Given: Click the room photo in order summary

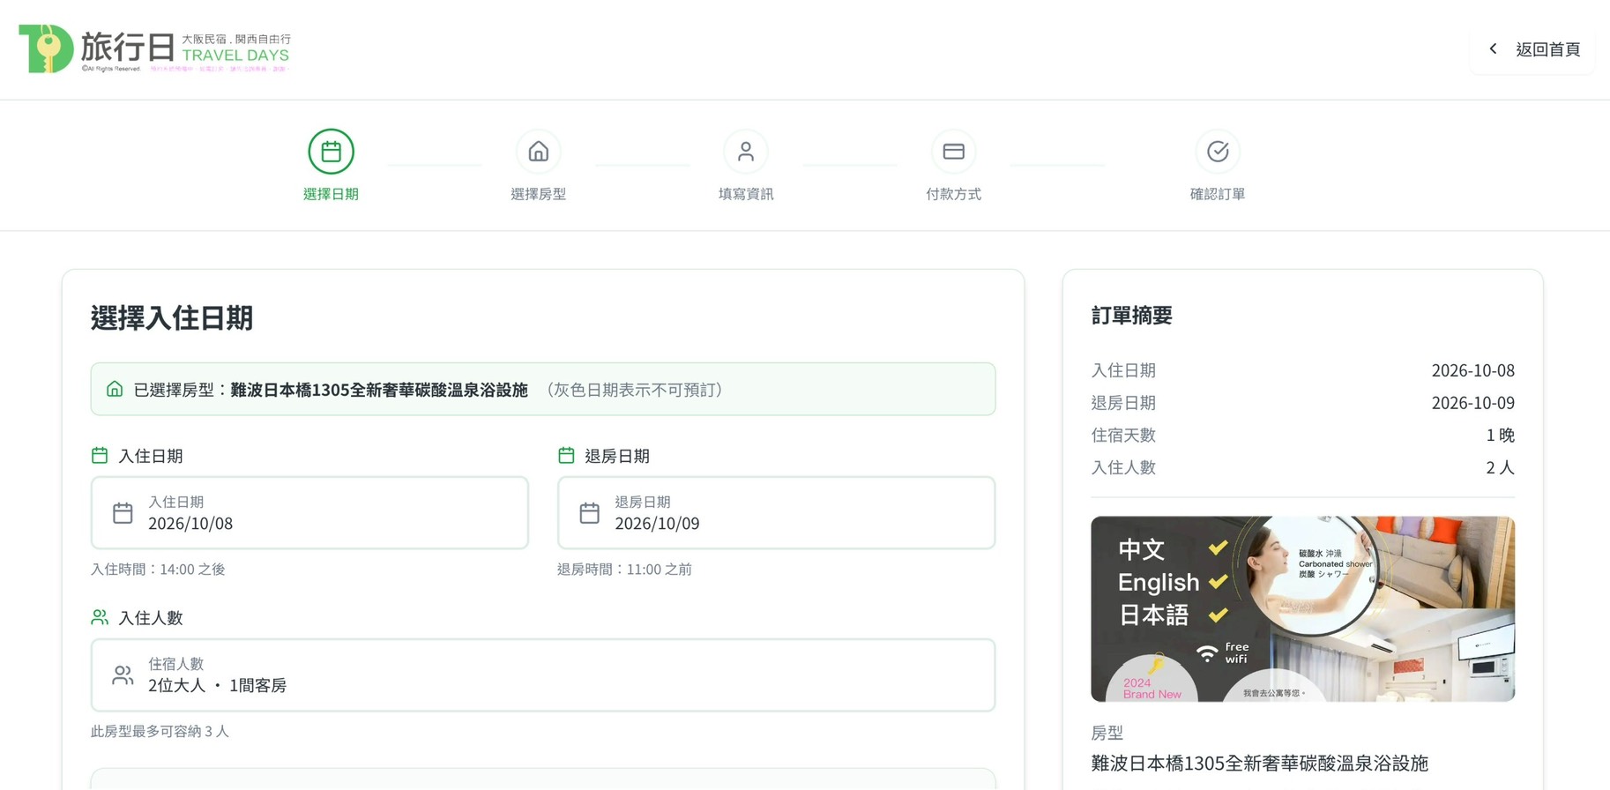Looking at the screenshot, I should 1302,608.
